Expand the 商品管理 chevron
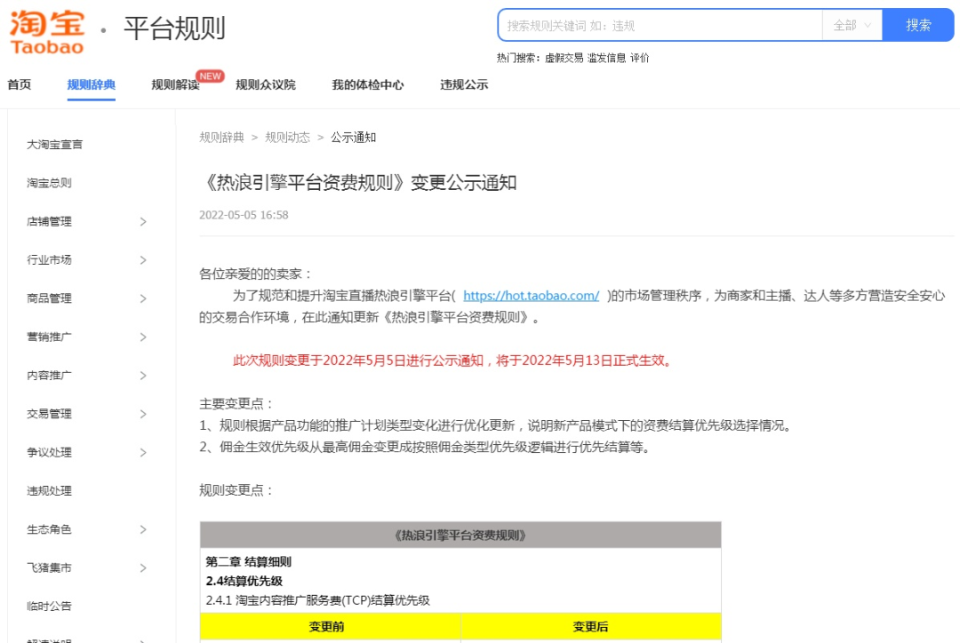Viewport: 960px width, 643px height. (142, 298)
